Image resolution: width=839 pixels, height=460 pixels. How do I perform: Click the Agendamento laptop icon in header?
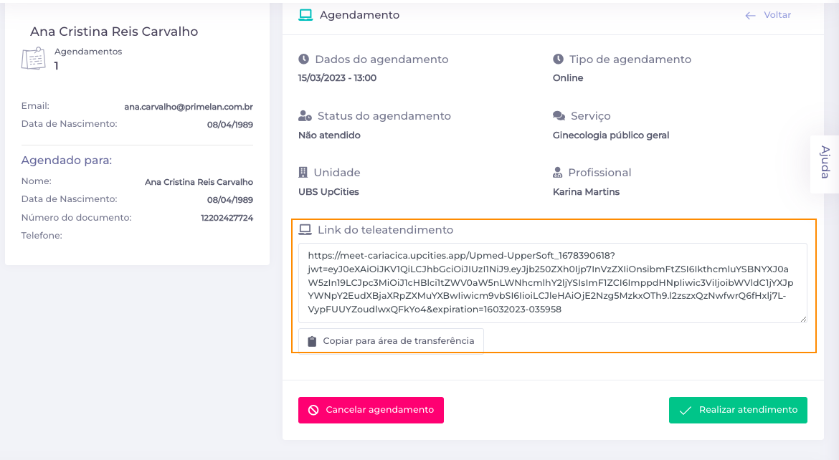pyautogui.click(x=305, y=15)
